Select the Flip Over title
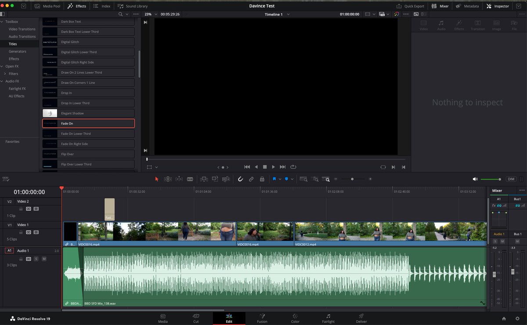This screenshot has width=527, height=325. 88,154
